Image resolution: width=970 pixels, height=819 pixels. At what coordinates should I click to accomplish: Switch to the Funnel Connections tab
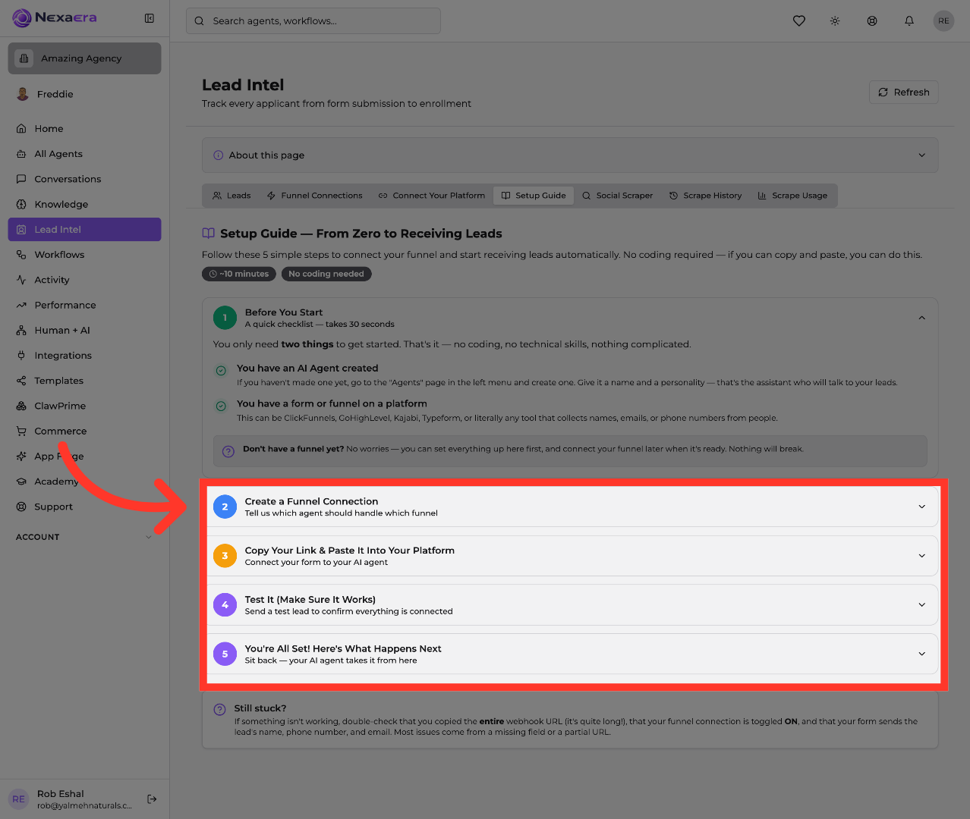point(314,196)
